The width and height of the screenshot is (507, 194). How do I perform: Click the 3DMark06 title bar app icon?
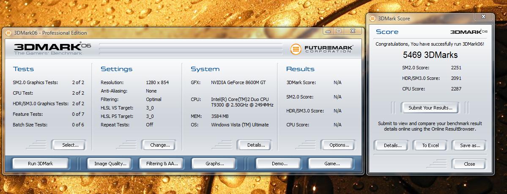pos(9,33)
